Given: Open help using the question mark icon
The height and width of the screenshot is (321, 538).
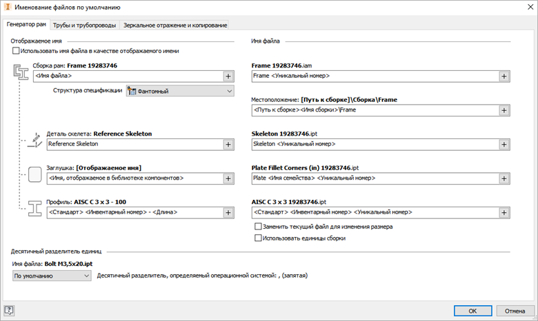Looking at the screenshot, I should pyautogui.click(x=9, y=311).
